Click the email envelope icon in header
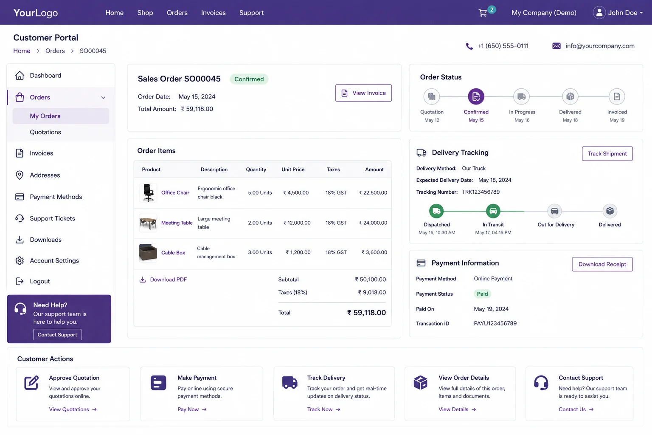 click(556, 46)
